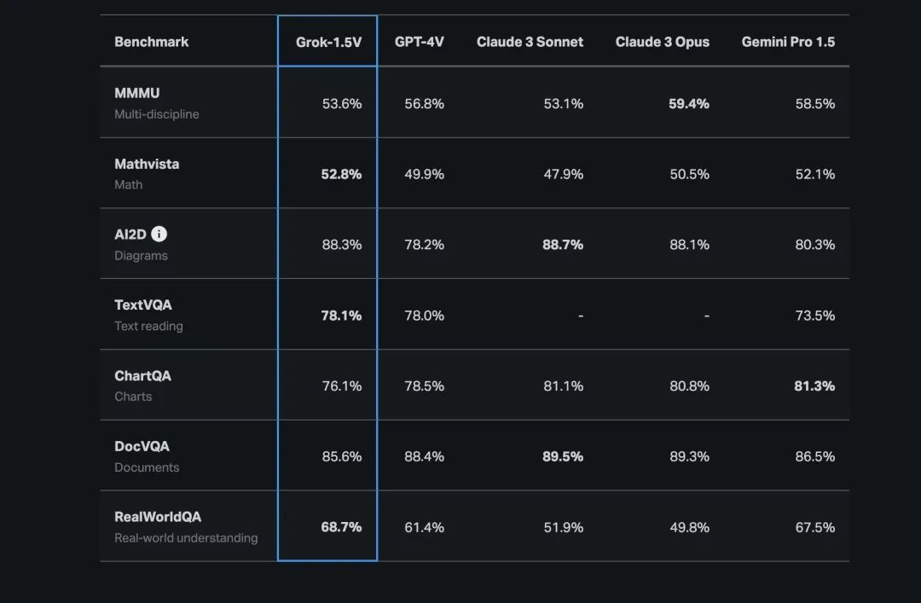The height and width of the screenshot is (603, 921).
Task: Click the DocVQA benchmark label
Action: pos(142,446)
